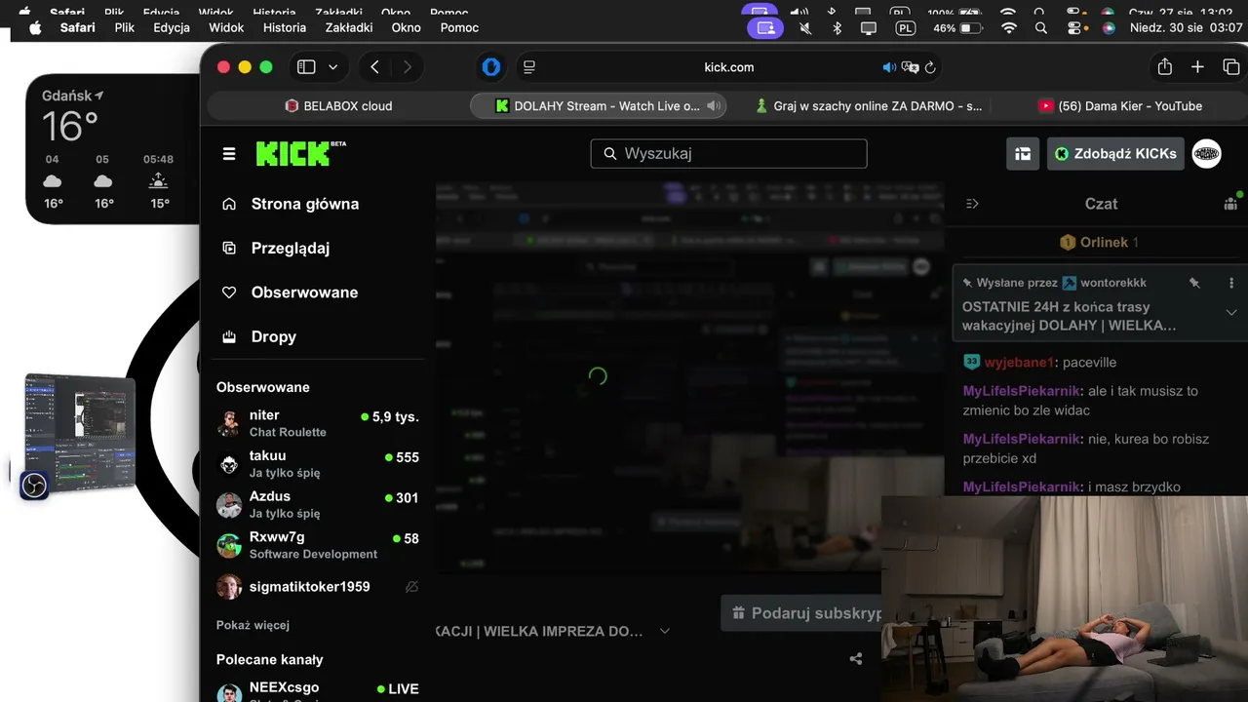Expand followed list with Pokaż więcej
Viewport: 1248px width, 702px height.
click(x=253, y=625)
